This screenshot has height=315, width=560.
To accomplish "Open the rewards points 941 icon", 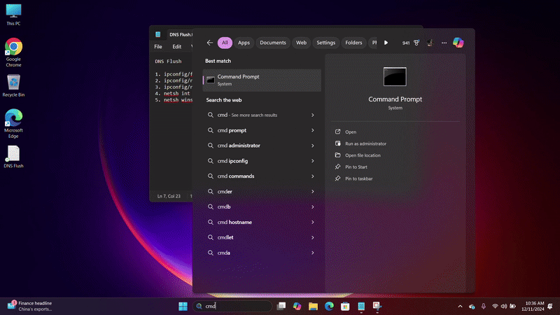I will (x=411, y=43).
